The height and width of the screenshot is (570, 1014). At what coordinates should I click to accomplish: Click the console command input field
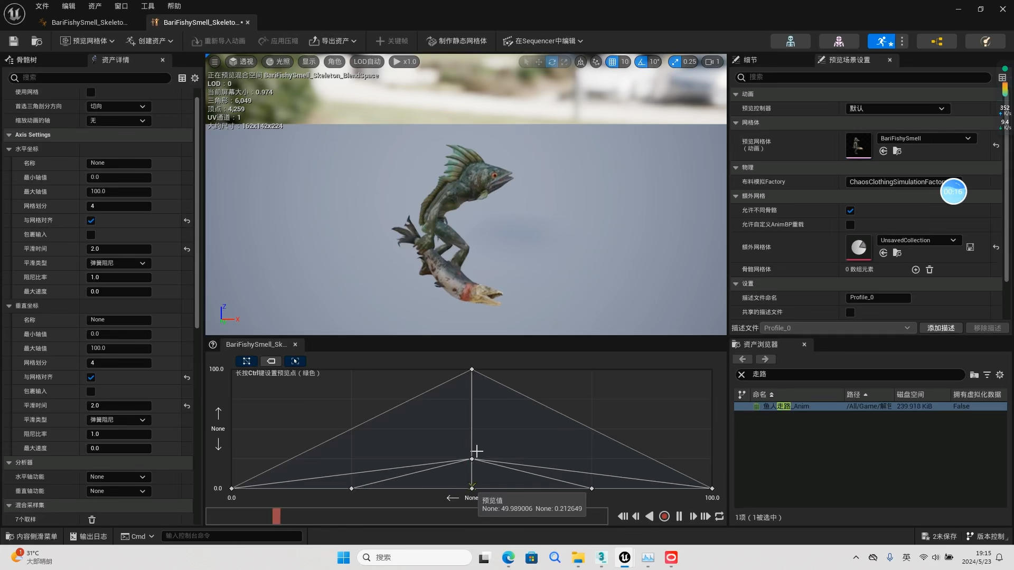point(231,536)
